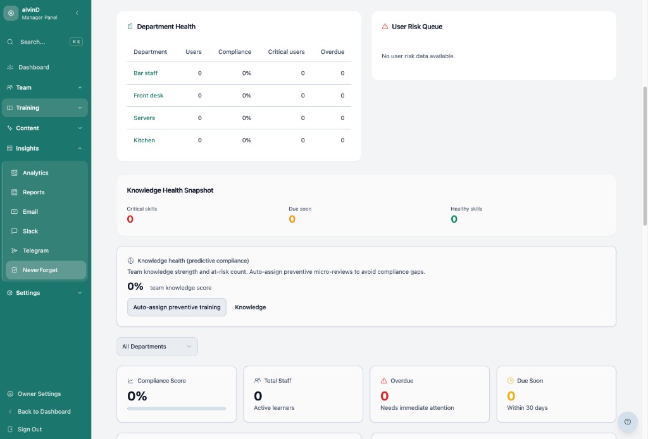This screenshot has height=439, width=648.
Task: Open the Analytics insights panel
Action: click(x=35, y=172)
